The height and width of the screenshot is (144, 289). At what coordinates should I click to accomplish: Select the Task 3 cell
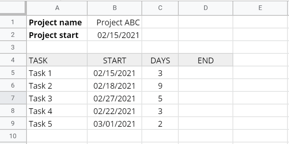pyautogui.click(x=57, y=98)
